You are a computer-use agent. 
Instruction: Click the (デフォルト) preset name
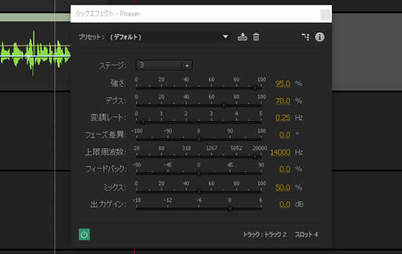click(x=126, y=37)
